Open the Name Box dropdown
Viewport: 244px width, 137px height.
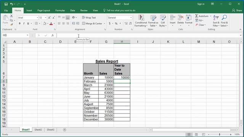pos(27,35)
